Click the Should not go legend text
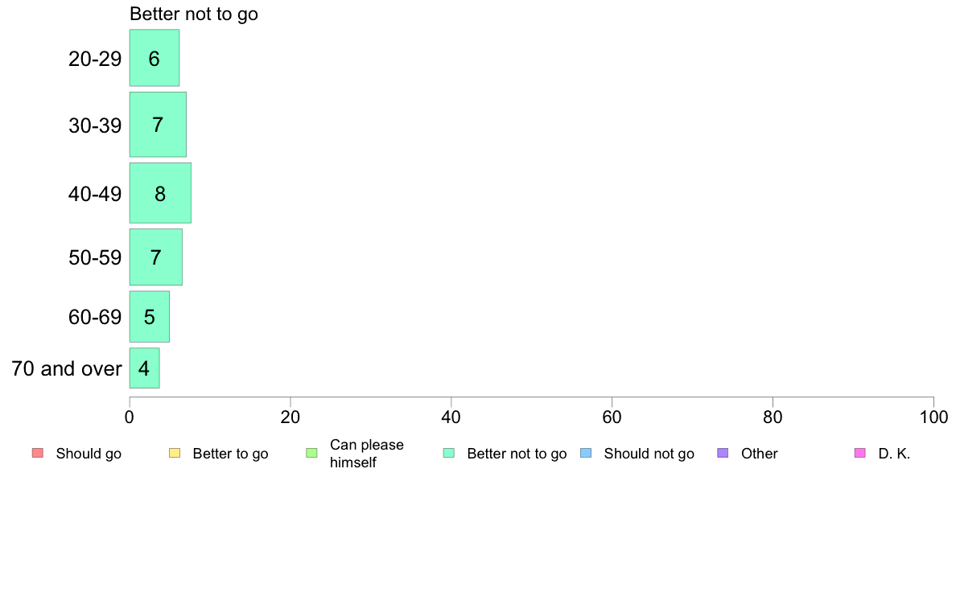 [649, 454]
